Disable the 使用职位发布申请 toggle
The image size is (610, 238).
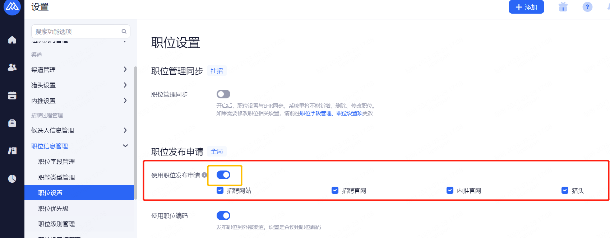point(223,175)
